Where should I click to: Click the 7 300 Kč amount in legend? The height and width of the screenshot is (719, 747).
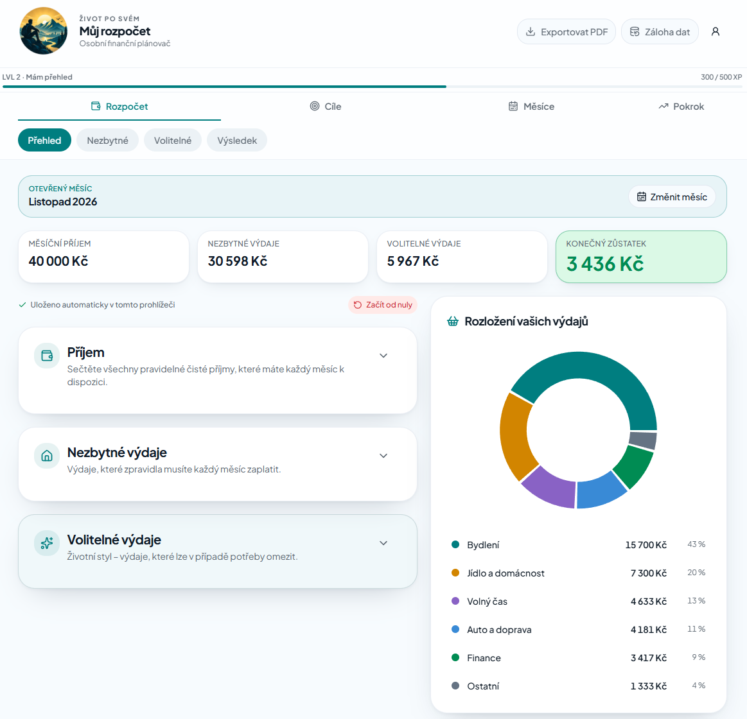click(x=648, y=573)
